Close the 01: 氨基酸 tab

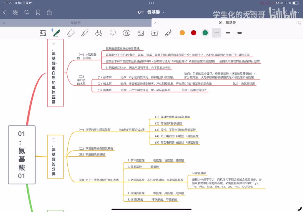coord(155,23)
